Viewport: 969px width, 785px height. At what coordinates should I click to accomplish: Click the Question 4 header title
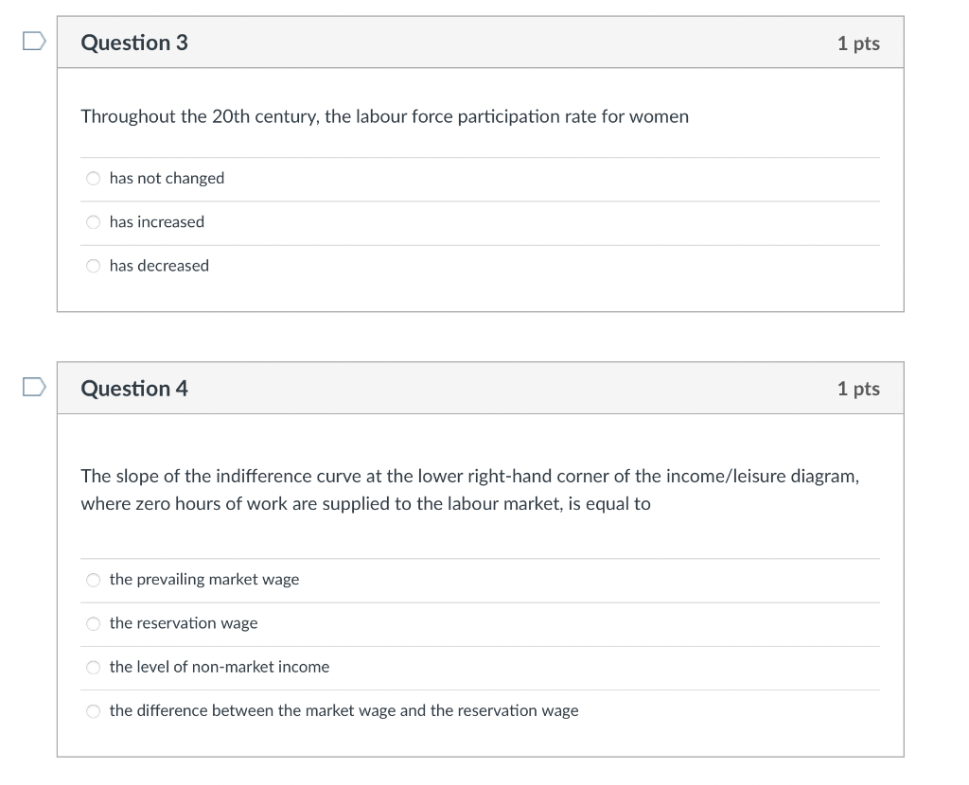133,388
